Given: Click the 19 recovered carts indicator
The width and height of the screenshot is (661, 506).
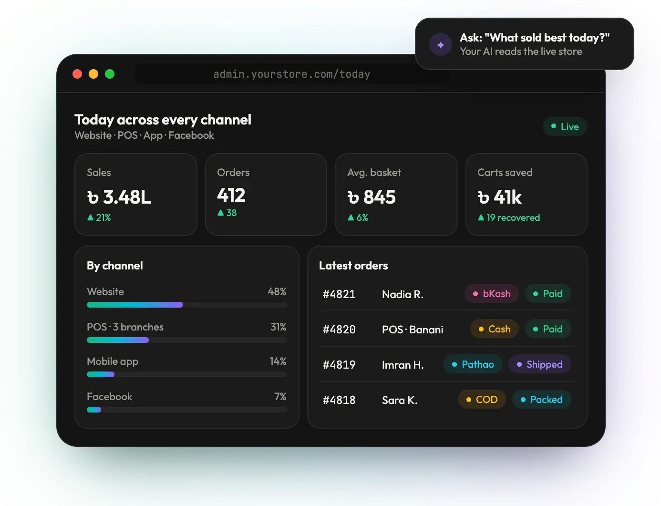Looking at the screenshot, I should point(509,217).
